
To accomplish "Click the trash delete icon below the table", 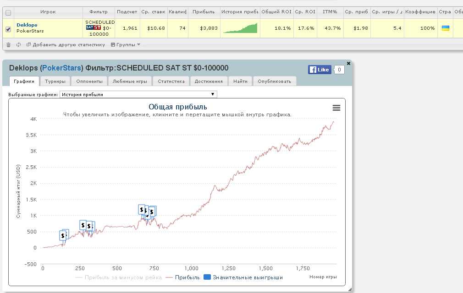I will click(x=8, y=45).
